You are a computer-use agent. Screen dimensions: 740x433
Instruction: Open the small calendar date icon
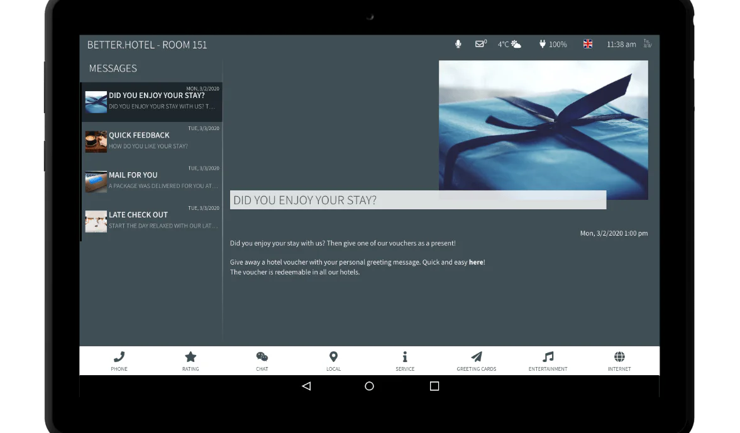(647, 43)
